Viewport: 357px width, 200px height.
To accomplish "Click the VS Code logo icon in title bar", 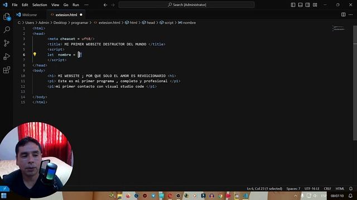I will (x=5, y=4).
